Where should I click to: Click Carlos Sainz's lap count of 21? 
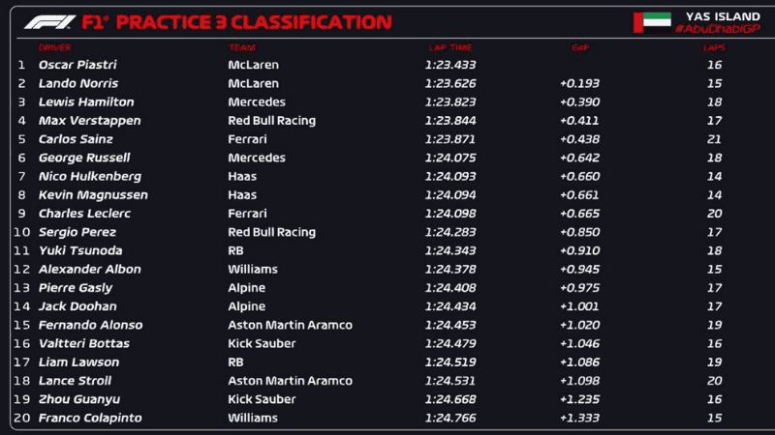[715, 139]
